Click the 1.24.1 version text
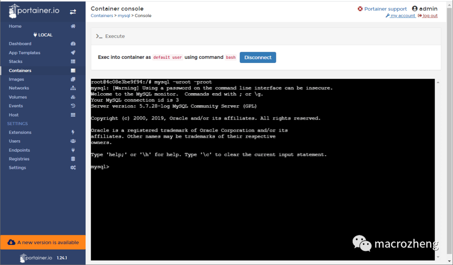 pos(62,258)
